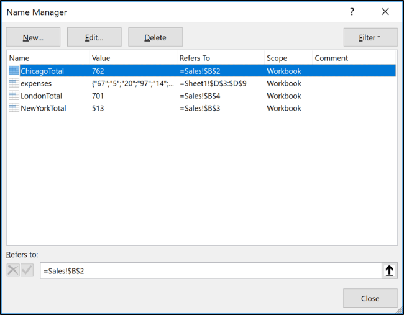Image resolution: width=404 pixels, height=315 pixels.
Task: Click the Refers To column header
Action: [x=220, y=58]
